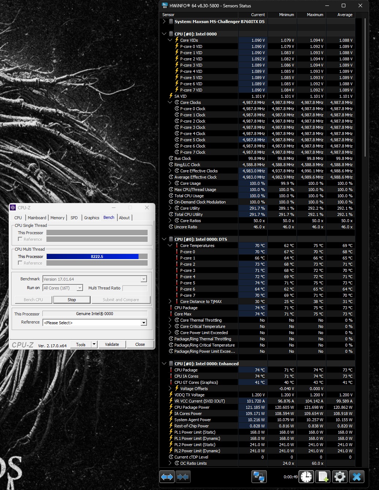Switch to the CPU tab in CPU-Z

18,218
